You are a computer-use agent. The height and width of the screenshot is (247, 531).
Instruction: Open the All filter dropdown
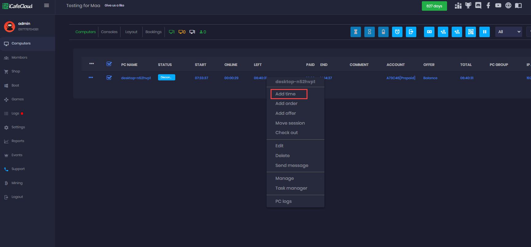pyautogui.click(x=509, y=32)
